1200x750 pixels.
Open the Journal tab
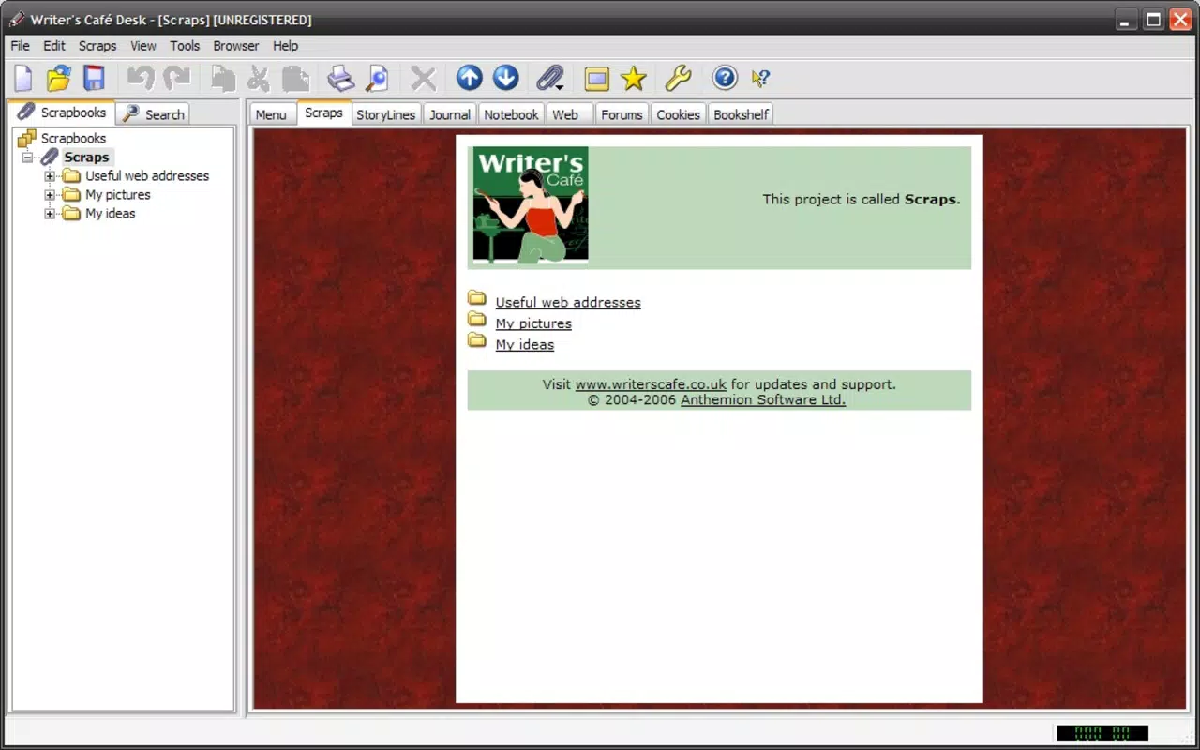click(450, 114)
